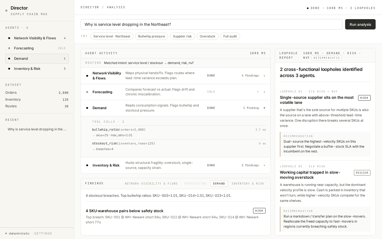The height and width of the screenshot is (239, 382).
Task: Expand Inventory & Risk activity row chevron
Action: (x=264, y=165)
